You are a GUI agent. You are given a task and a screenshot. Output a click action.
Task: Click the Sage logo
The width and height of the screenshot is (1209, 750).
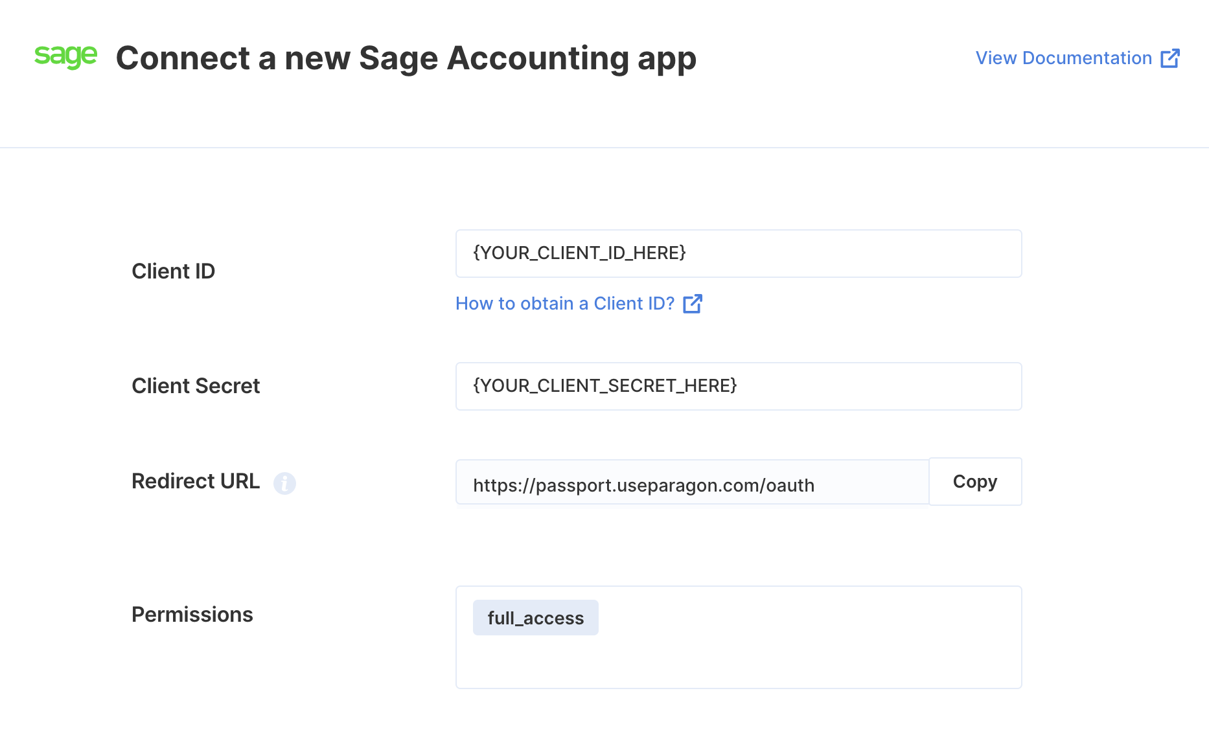point(65,57)
